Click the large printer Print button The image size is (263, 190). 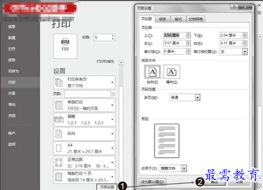[x=65, y=46]
